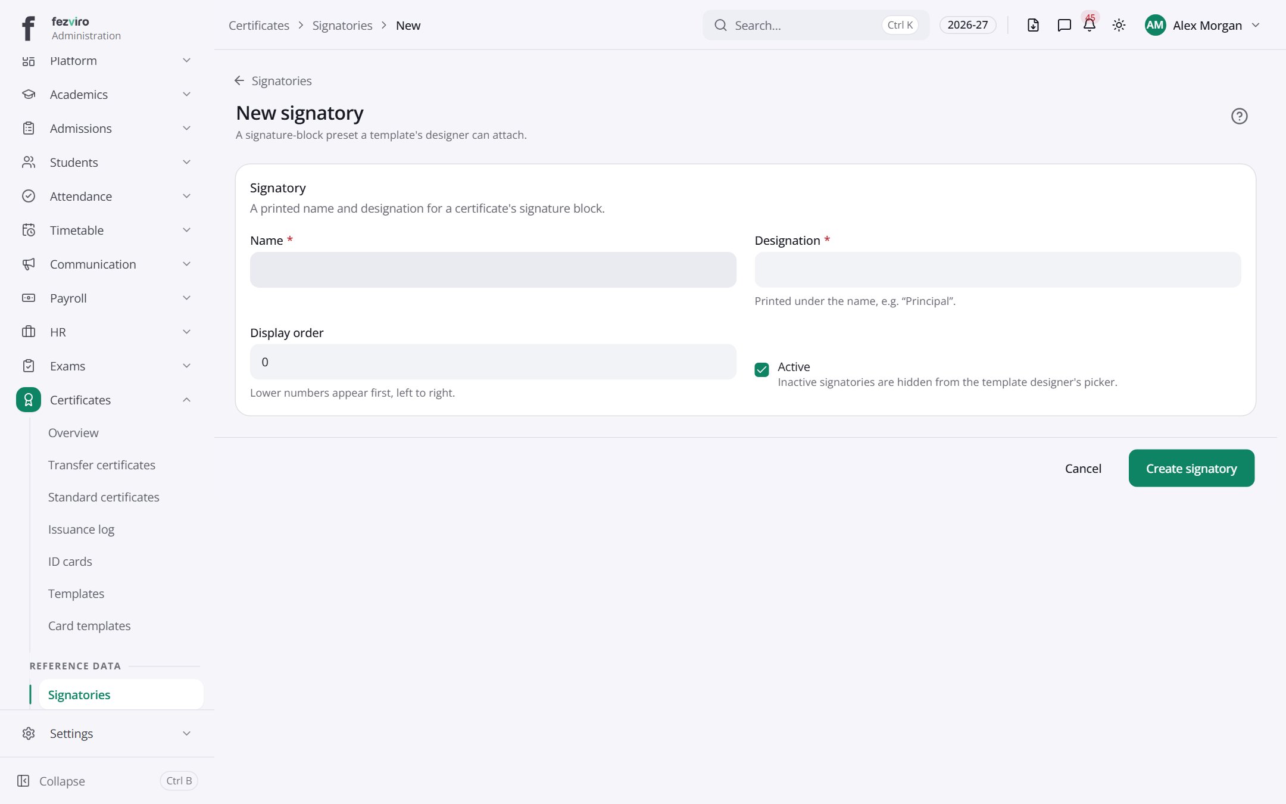This screenshot has height=804, width=1286.
Task: Open ID cards sidebar item
Action: coord(70,562)
